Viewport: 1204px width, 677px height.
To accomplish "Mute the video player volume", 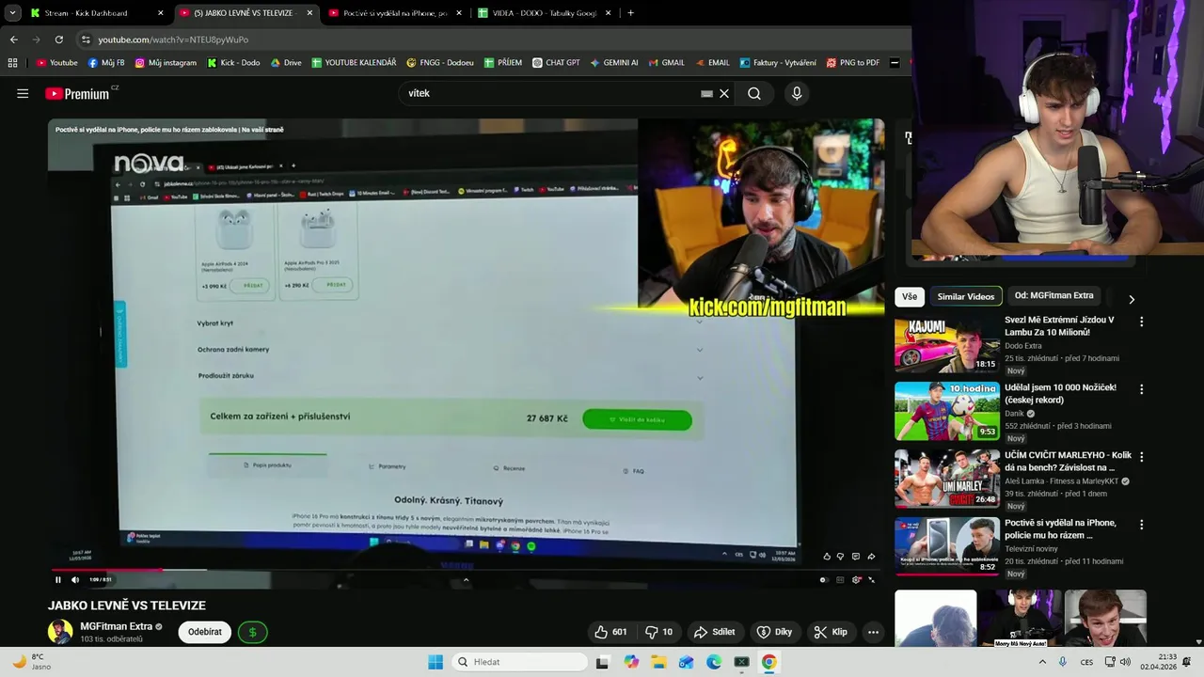I will click(x=75, y=579).
